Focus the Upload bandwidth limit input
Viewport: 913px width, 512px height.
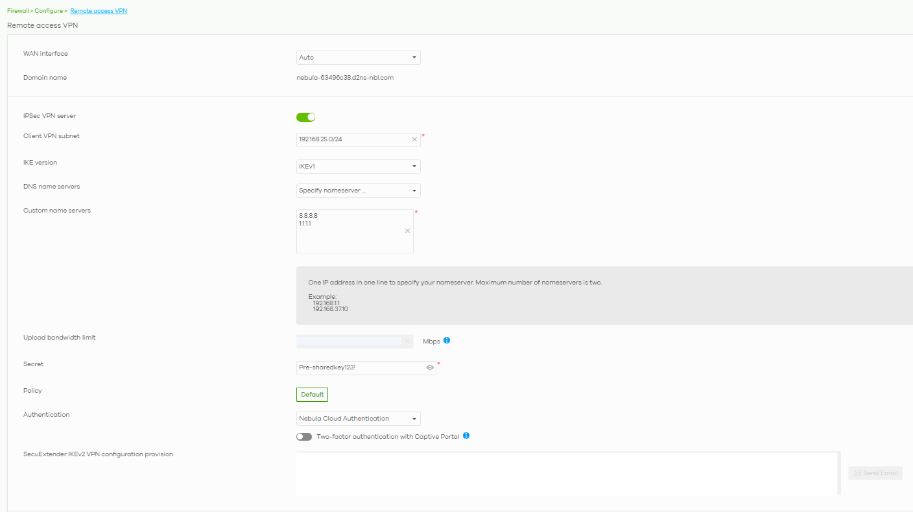(x=348, y=341)
